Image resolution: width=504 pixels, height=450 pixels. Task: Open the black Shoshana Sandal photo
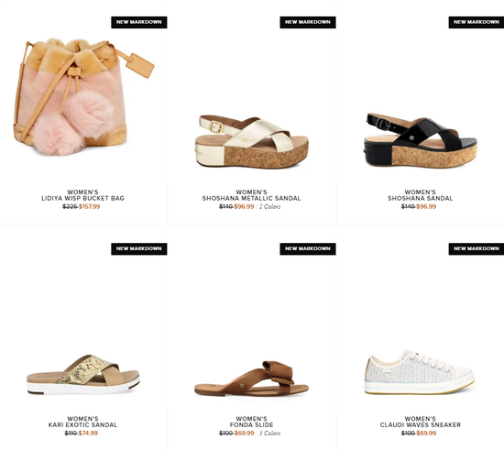(421, 140)
